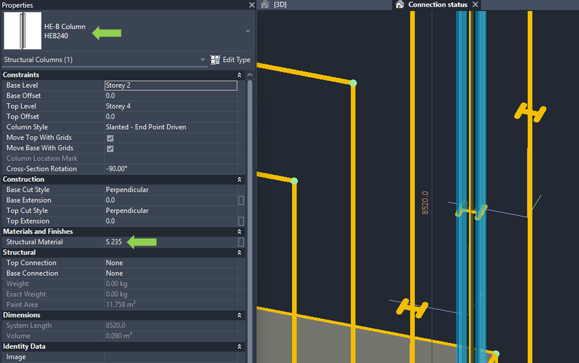Viewport: 579px width, 363px height.
Task: Close the Connection status tab
Action: point(476,4)
